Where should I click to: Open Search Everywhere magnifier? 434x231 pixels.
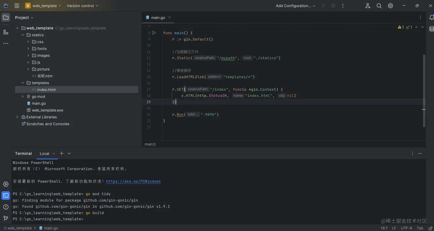[379, 6]
